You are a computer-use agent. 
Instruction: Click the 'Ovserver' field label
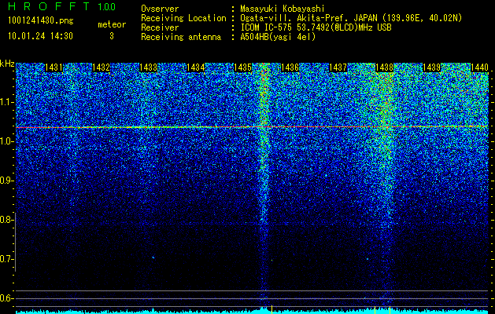pyautogui.click(x=160, y=9)
